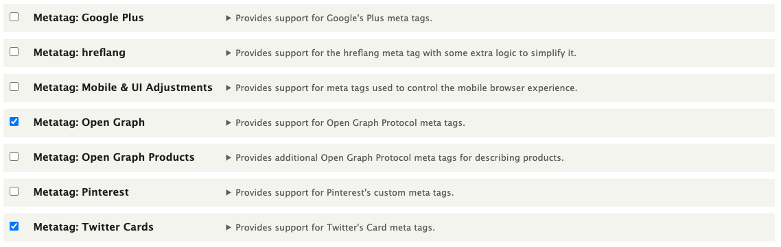Click the Metatag: Google Plus label
Viewport: 781px width, 247px height.
(89, 18)
